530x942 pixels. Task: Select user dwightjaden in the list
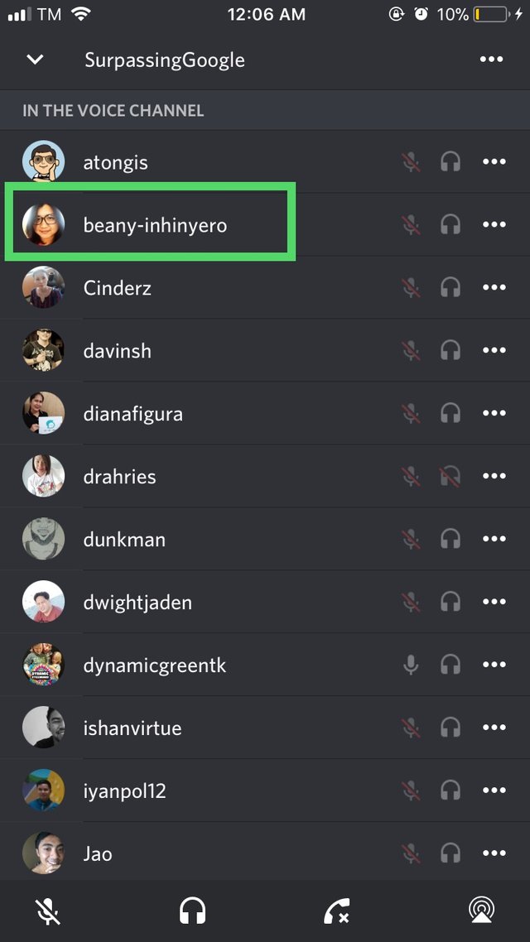pyautogui.click(x=265, y=602)
